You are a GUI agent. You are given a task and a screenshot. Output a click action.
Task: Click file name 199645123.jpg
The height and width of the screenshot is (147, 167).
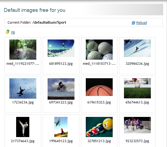61,141
